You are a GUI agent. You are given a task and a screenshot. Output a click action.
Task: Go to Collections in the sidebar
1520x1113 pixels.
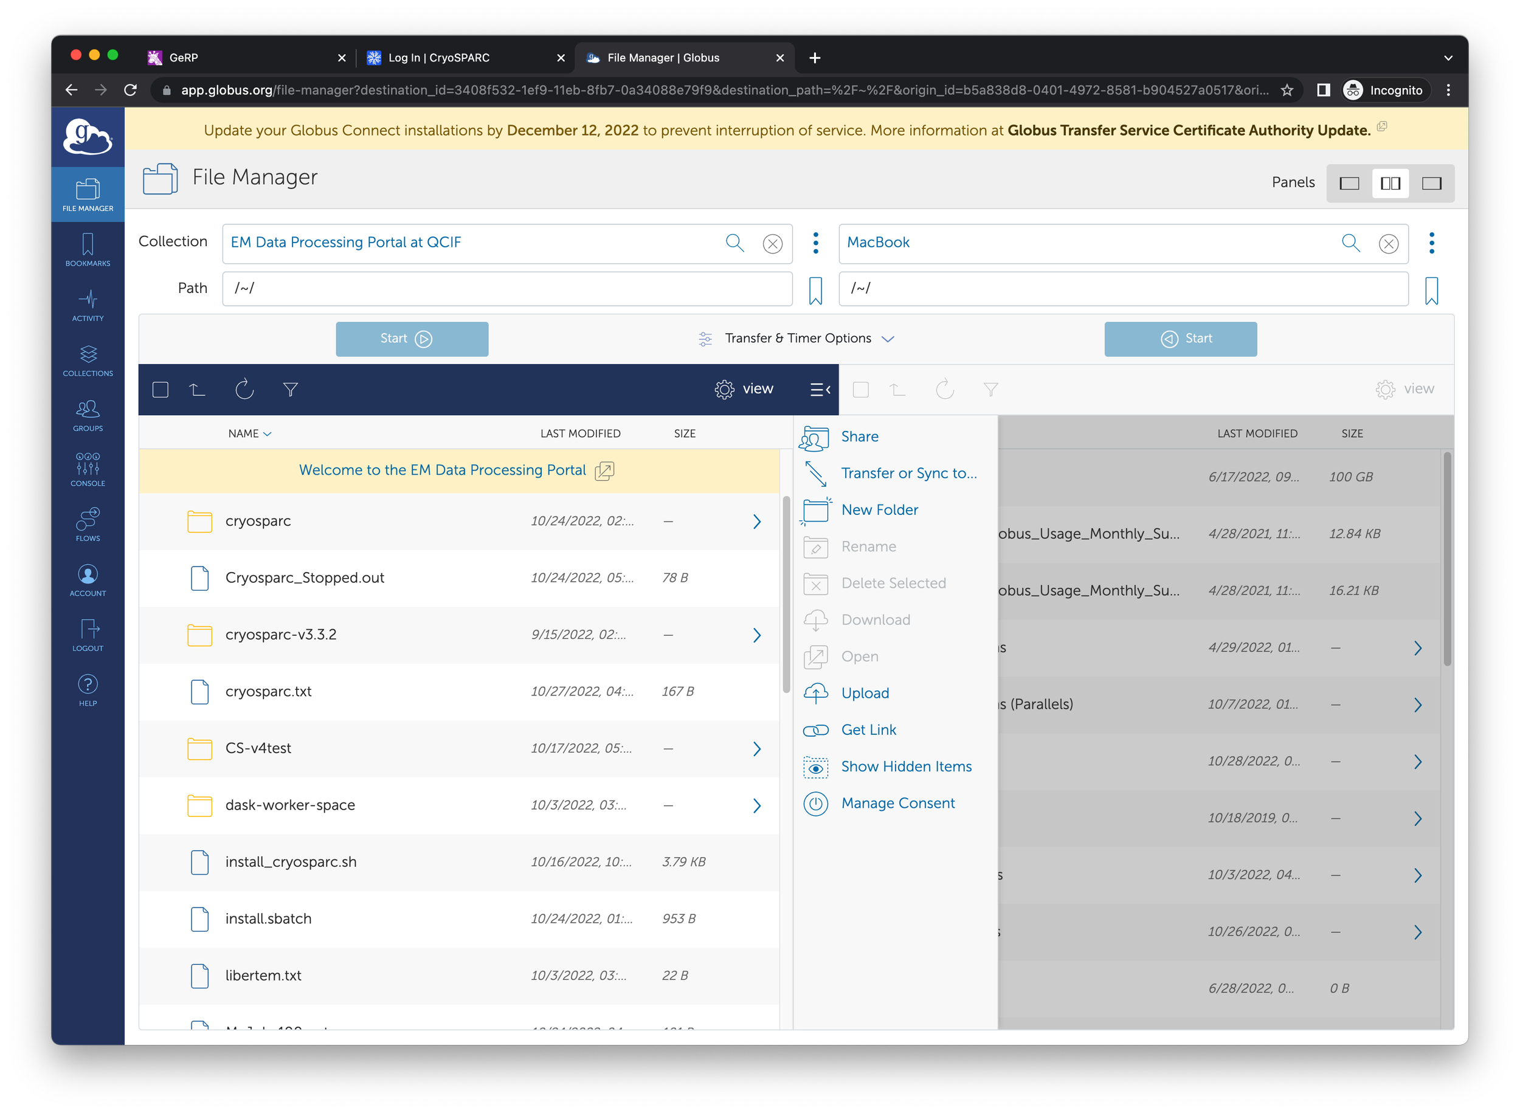pyautogui.click(x=88, y=359)
